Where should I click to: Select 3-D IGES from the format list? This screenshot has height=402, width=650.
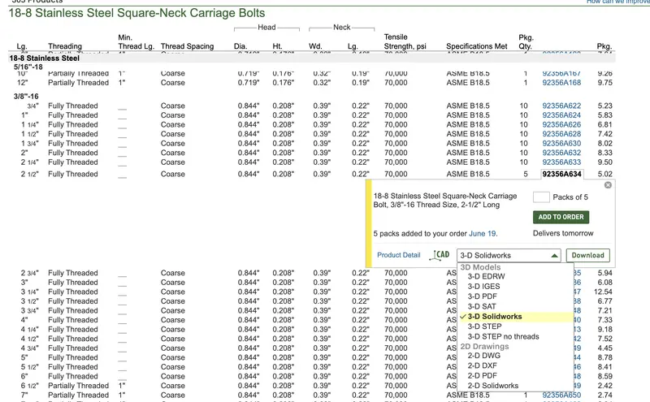pos(483,287)
